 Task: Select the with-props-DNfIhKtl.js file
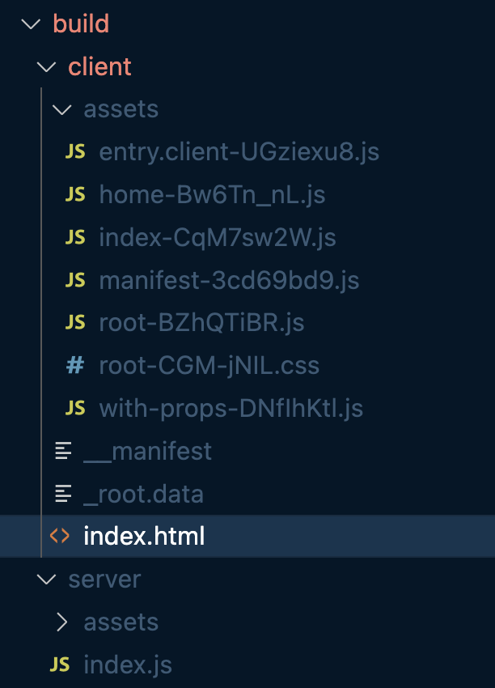[x=231, y=408]
